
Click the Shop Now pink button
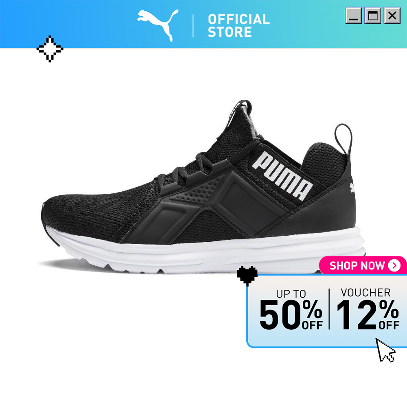click(363, 265)
